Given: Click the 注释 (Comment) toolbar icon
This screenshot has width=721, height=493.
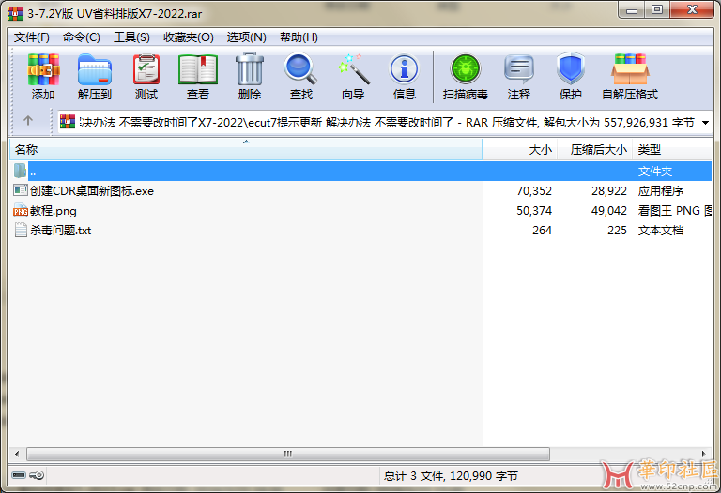Looking at the screenshot, I should pos(519,76).
